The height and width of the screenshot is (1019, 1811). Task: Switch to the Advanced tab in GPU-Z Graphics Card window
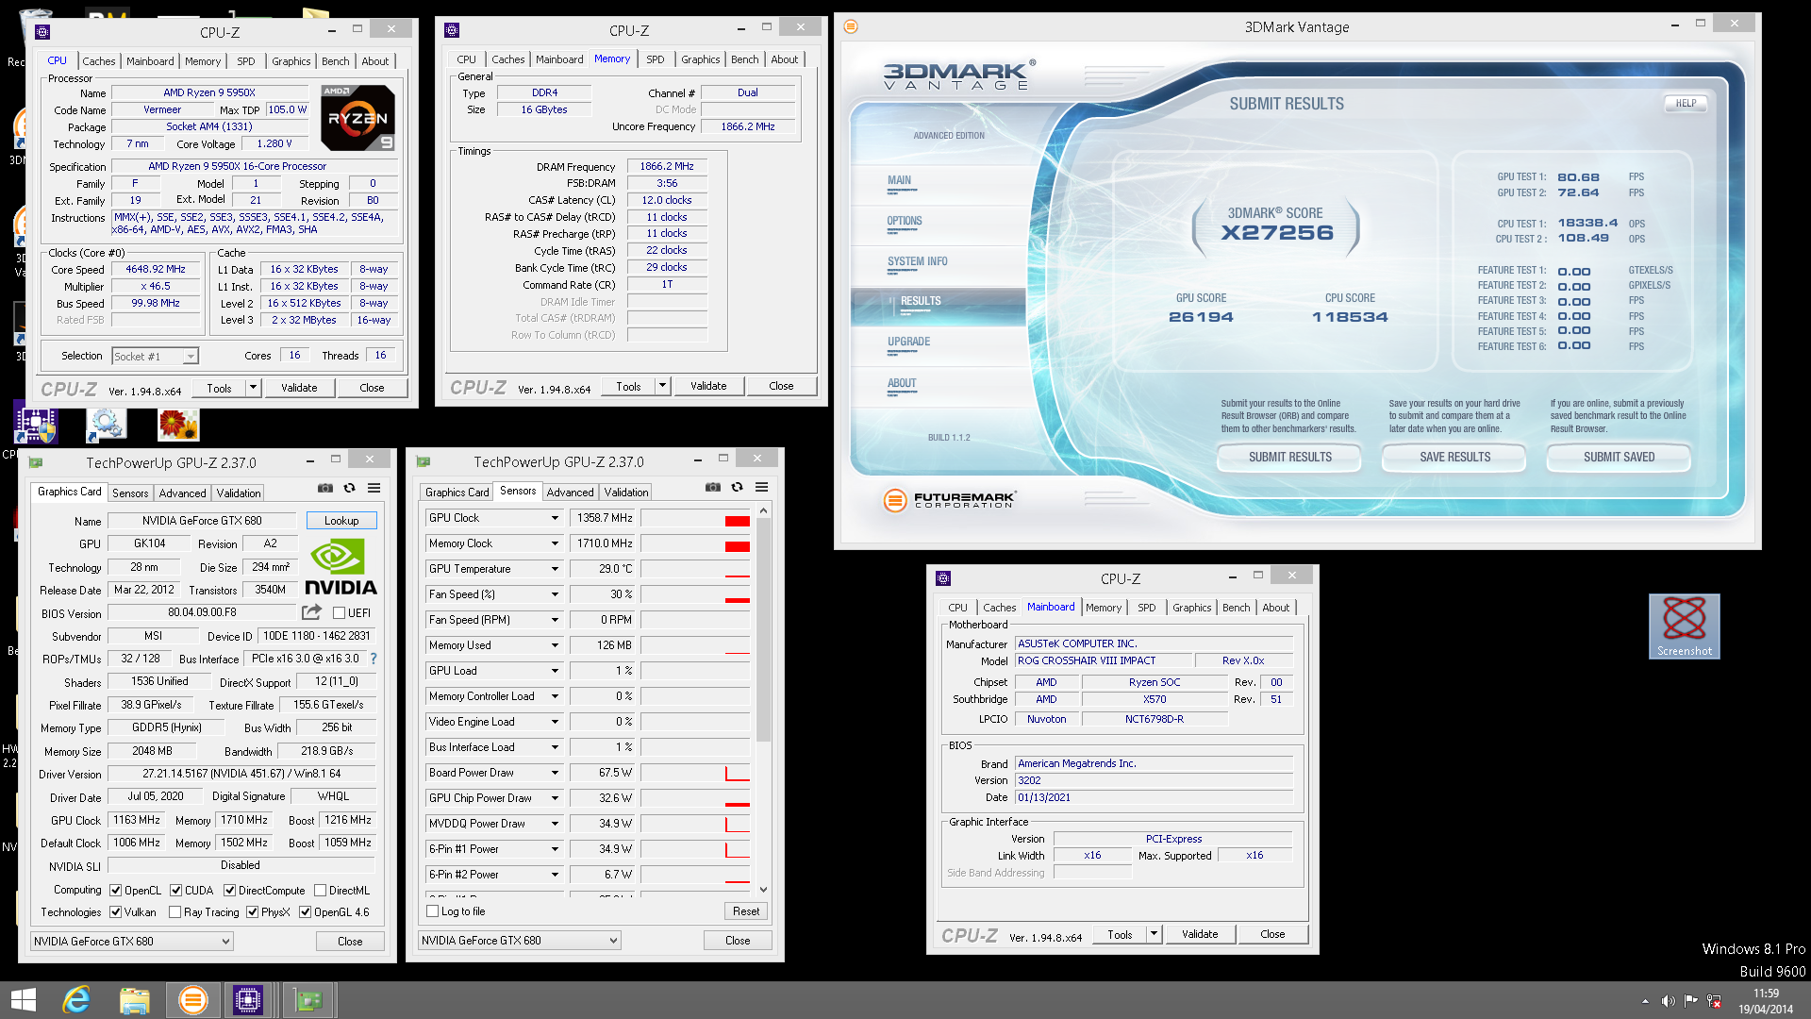coord(182,493)
